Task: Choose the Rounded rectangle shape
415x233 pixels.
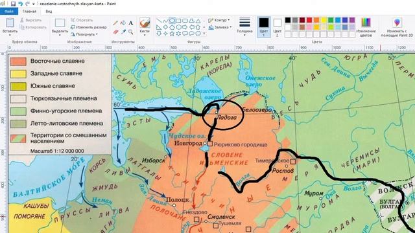Action: tap(185, 21)
